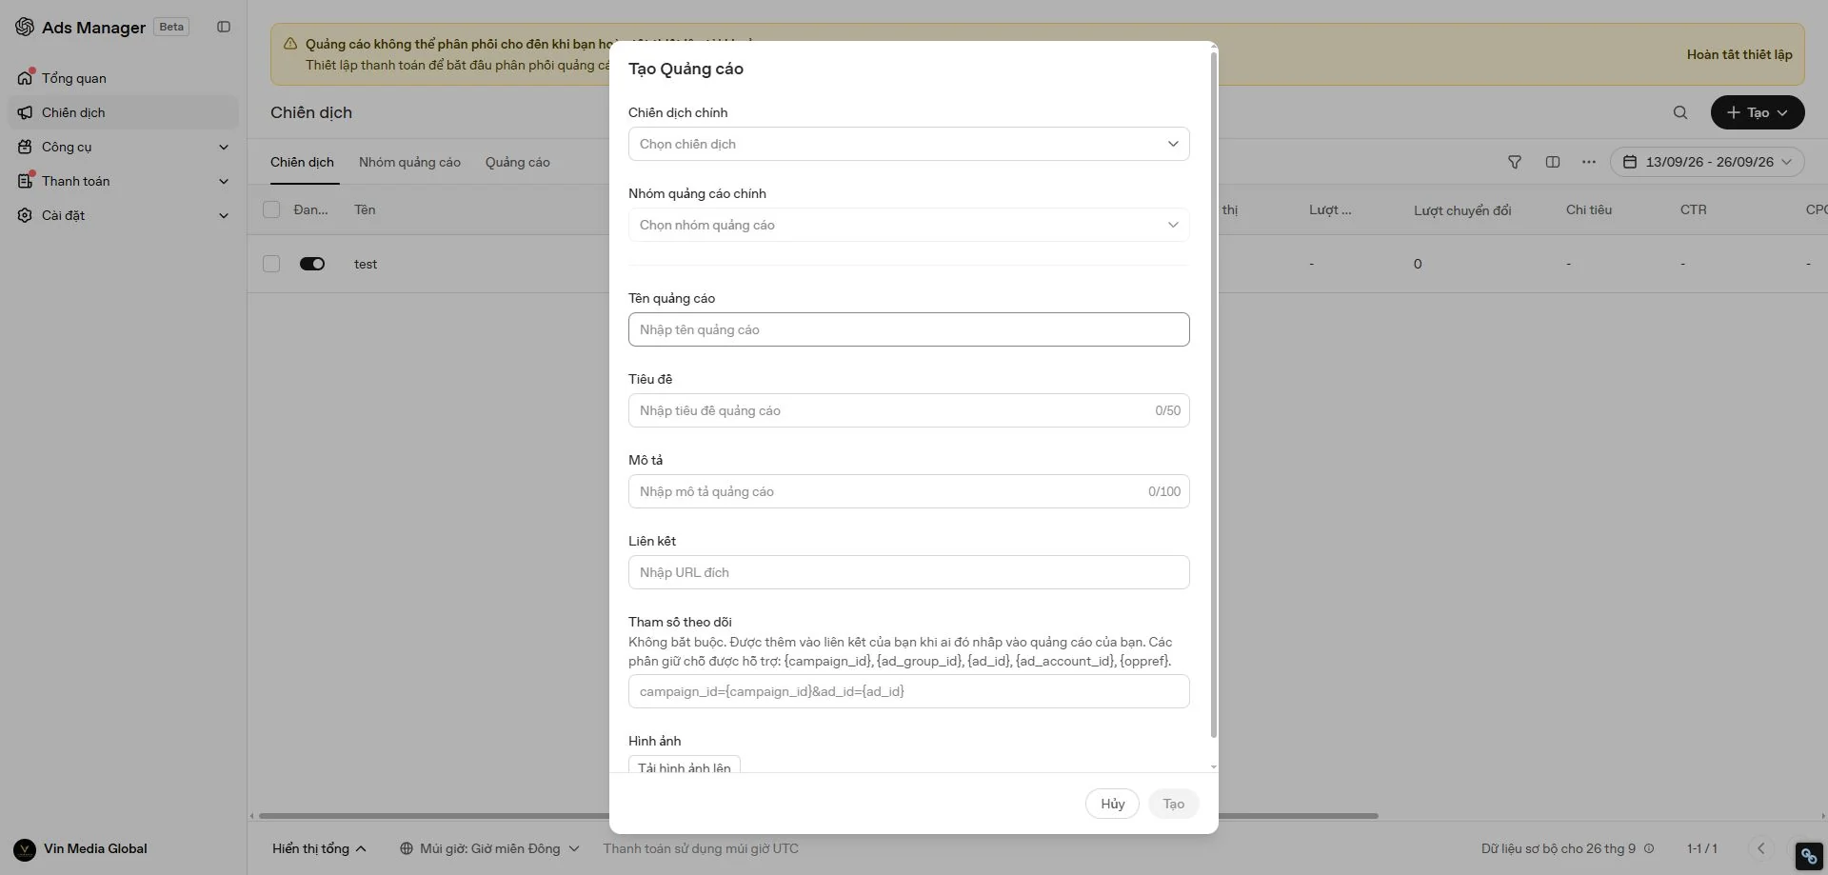Image resolution: width=1828 pixels, height=875 pixels.
Task: Switch to the Nhóm quảng cáo tab
Action: 409,162
